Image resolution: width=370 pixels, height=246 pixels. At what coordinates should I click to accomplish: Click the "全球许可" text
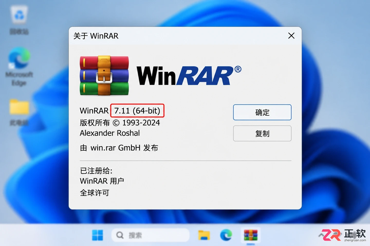tap(95, 193)
